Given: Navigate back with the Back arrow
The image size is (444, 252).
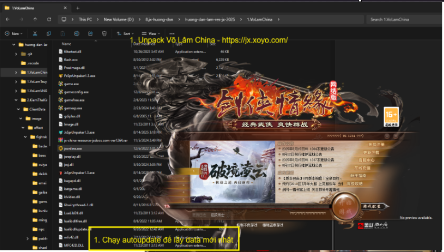Looking at the screenshot, I should [7, 19].
